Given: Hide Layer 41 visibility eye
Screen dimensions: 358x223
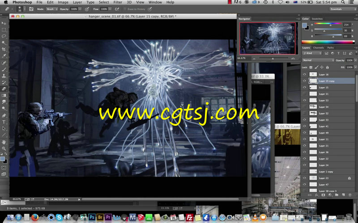Looking at the screenshot, I should (304, 126).
